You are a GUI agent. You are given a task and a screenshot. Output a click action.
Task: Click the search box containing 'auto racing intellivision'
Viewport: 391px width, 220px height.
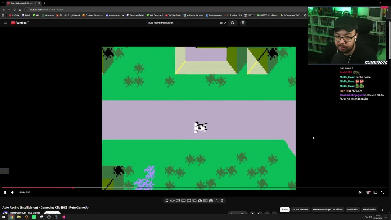183,23
